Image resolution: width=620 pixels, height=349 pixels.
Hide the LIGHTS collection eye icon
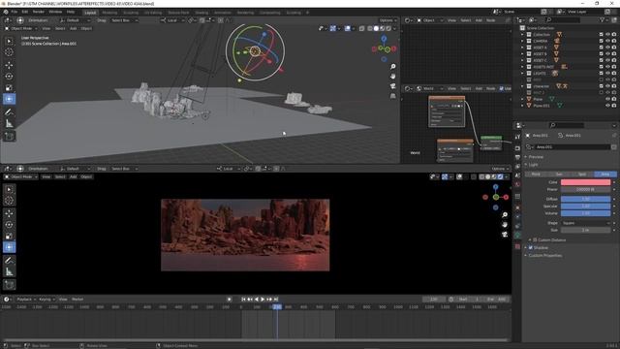click(x=607, y=74)
